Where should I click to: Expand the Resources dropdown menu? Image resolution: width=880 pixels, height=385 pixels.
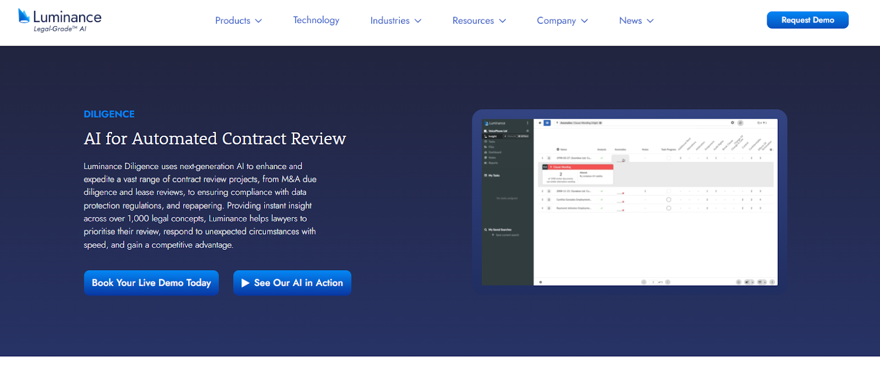click(x=479, y=20)
